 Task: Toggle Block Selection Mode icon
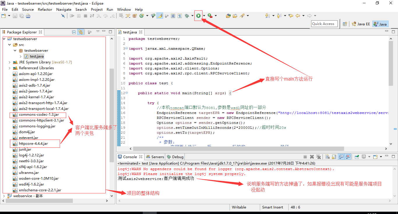click(173, 16)
